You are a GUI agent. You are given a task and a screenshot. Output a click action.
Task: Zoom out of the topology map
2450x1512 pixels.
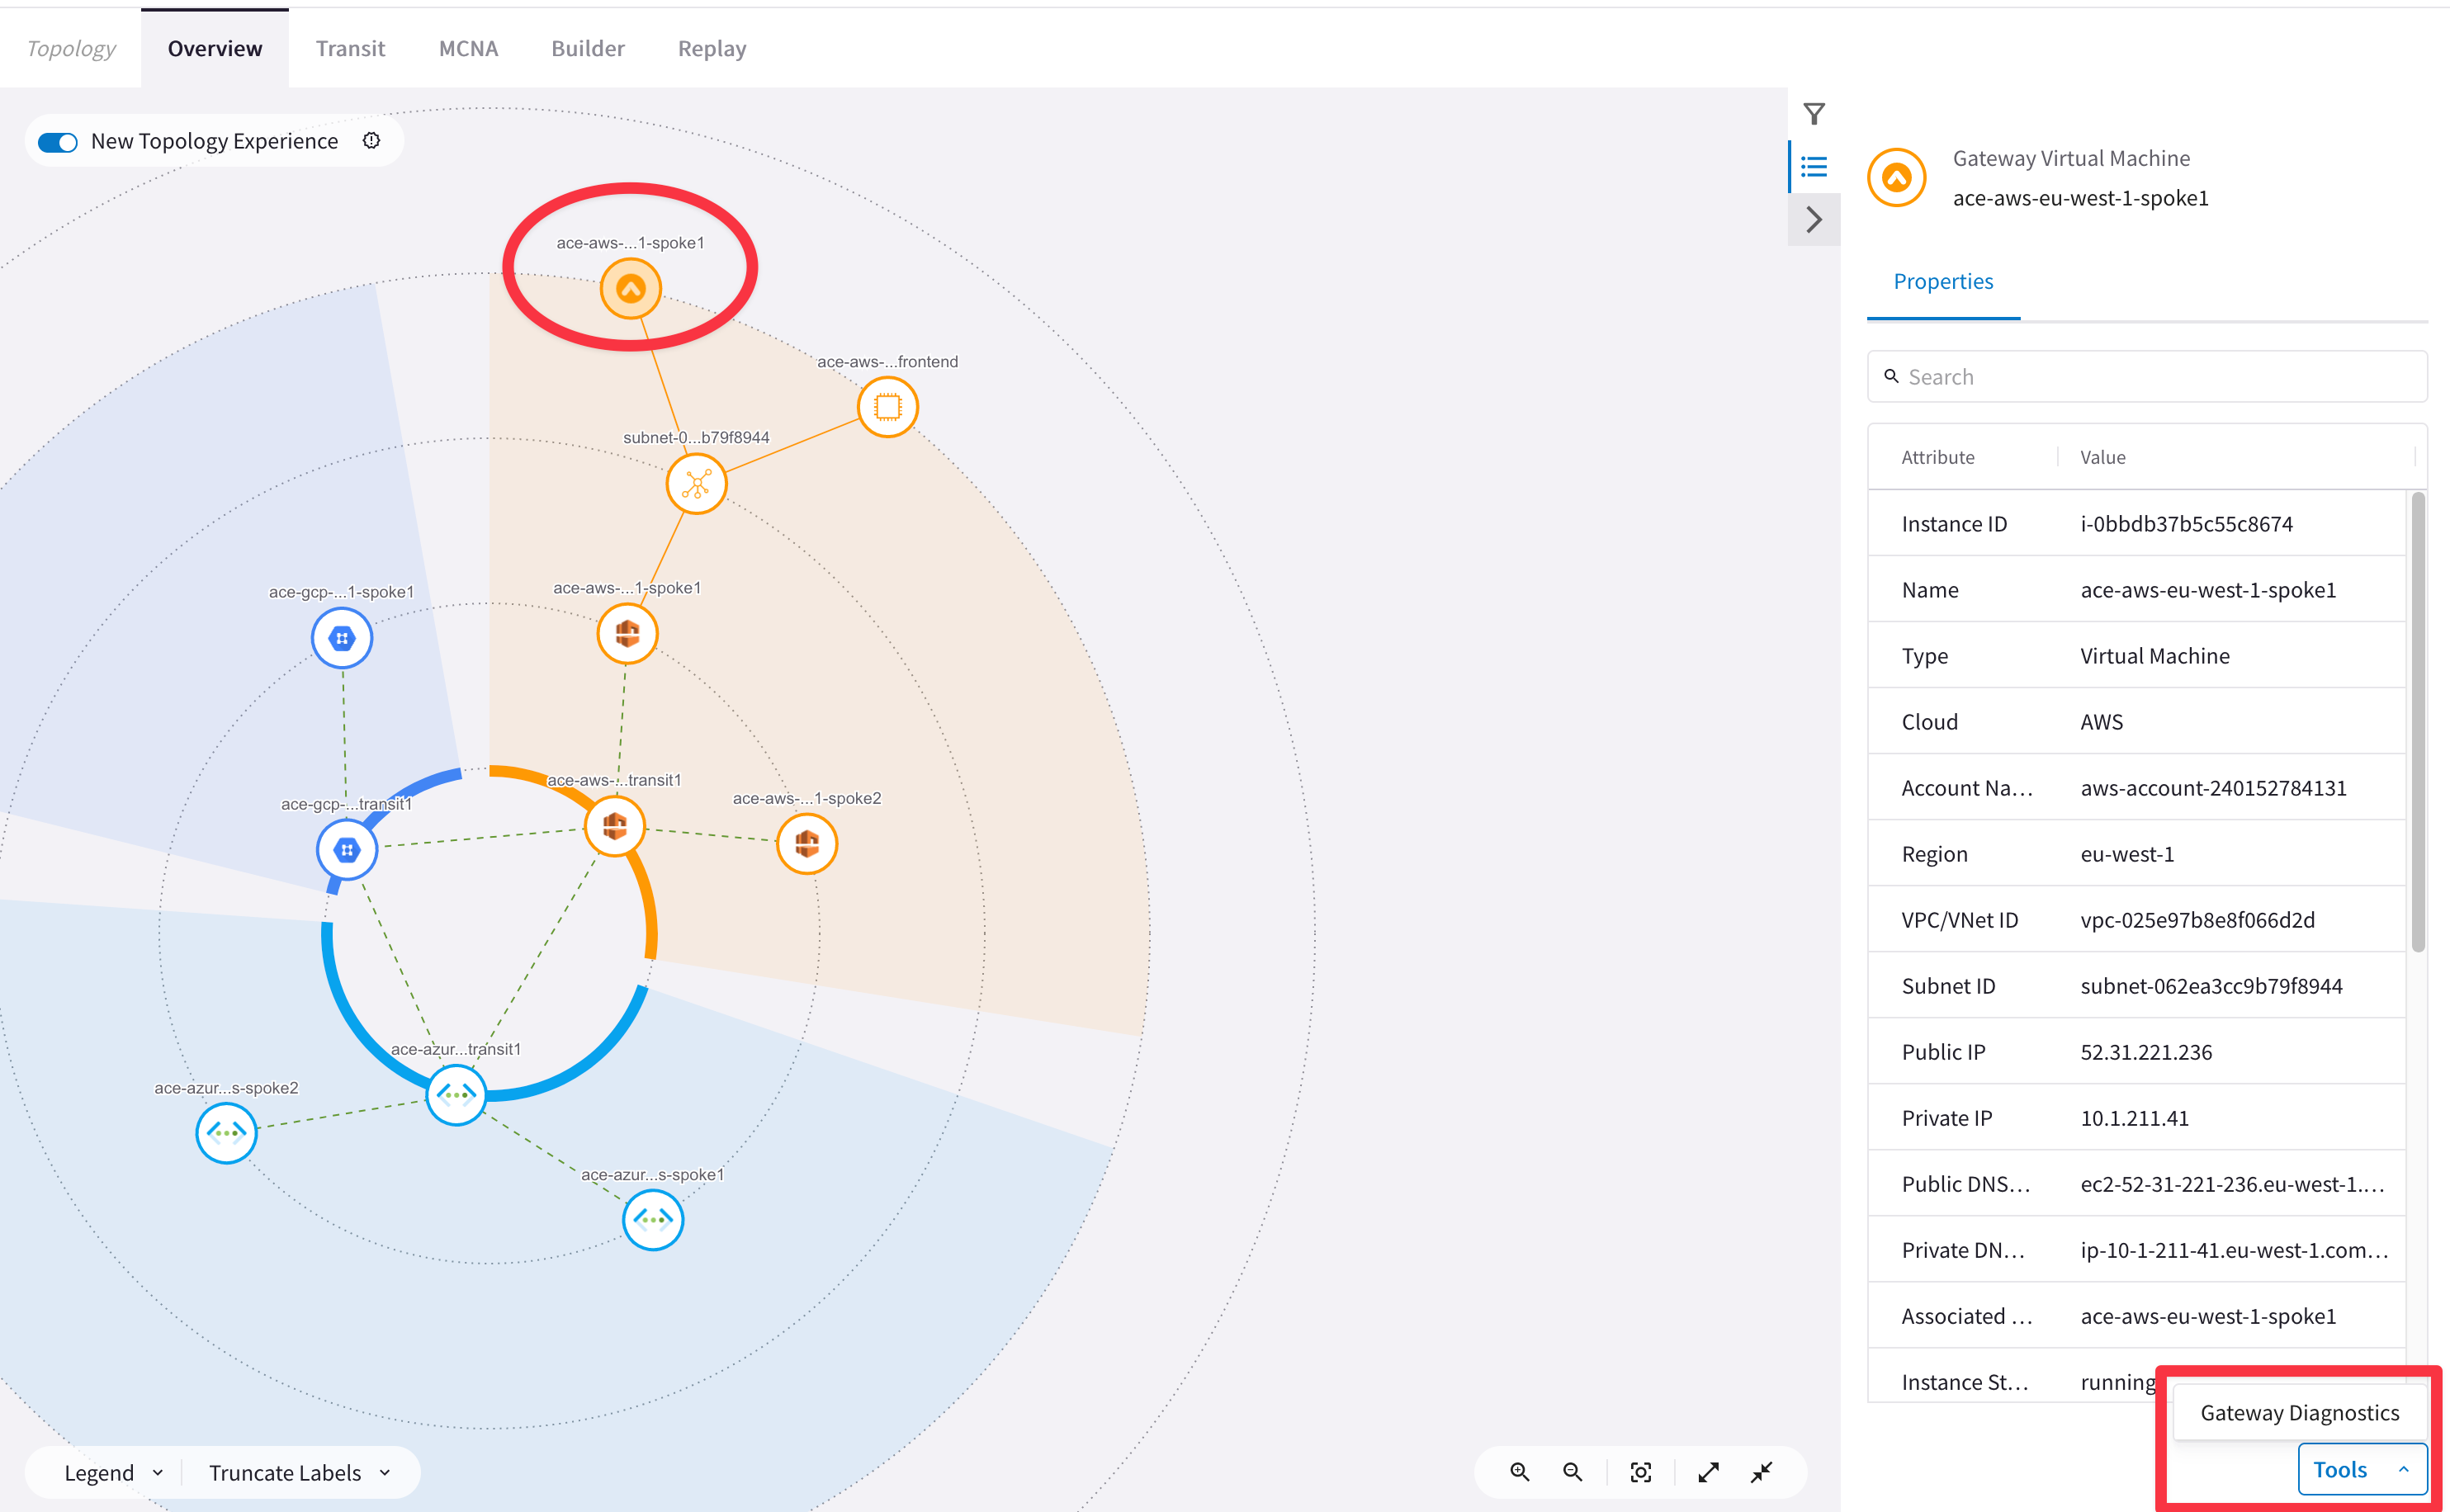[1573, 1472]
